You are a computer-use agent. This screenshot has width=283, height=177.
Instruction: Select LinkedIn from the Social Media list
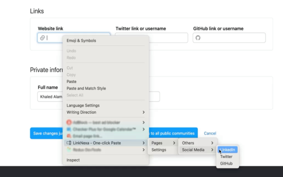pos(228,150)
